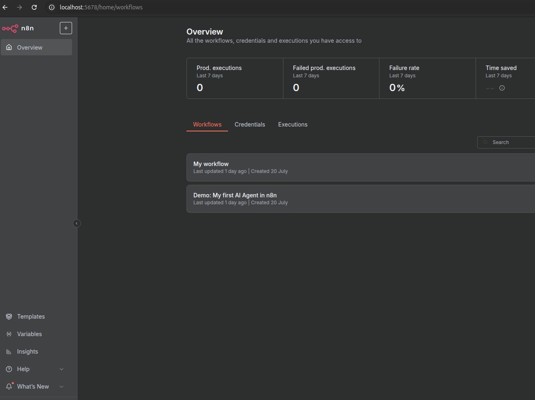Click the What's New bell icon
This screenshot has height=400, width=535.
pyautogui.click(x=9, y=387)
